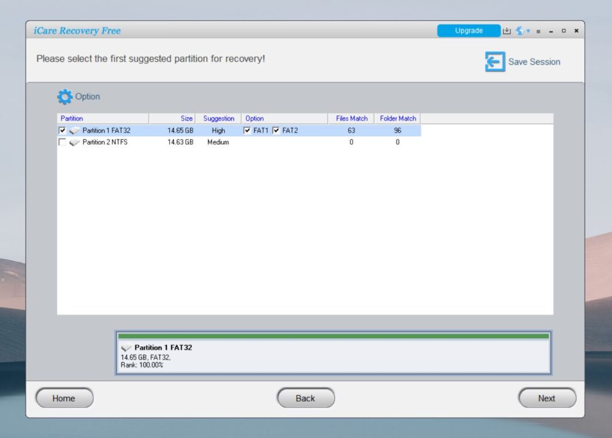Click the '14.65 GB, FAT32,' details line

[x=146, y=357]
